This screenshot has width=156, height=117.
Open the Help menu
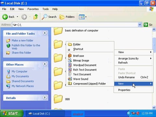click(x=55, y=9)
